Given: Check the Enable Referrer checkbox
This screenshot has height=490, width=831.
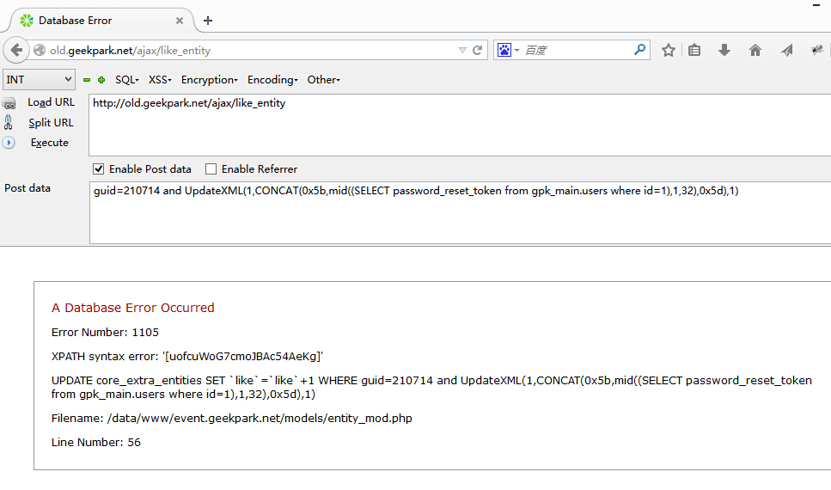Looking at the screenshot, I should (x=211, y=169).
